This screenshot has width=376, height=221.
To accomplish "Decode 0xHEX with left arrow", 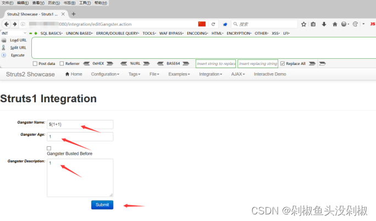I will 86,64.
